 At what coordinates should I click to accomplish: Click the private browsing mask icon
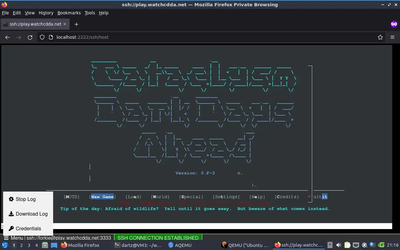click(394, 24)
